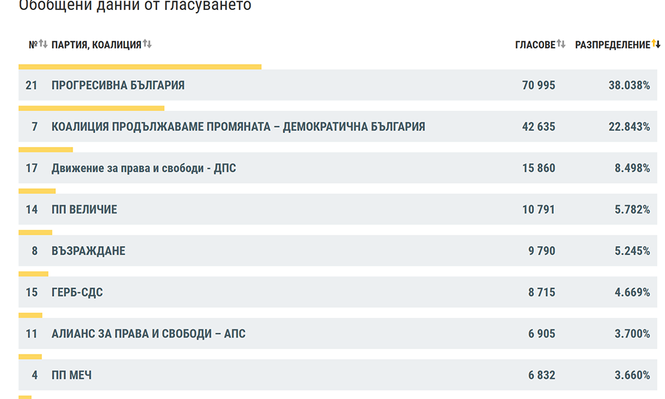Select КОАЛИЦИЯ ПРОДЪЛЖАВАМЕ ПРОМЯНАТА – ДЕМОКРАТИЧНА БЪЛГАРИЯ row

coord(338,126)
